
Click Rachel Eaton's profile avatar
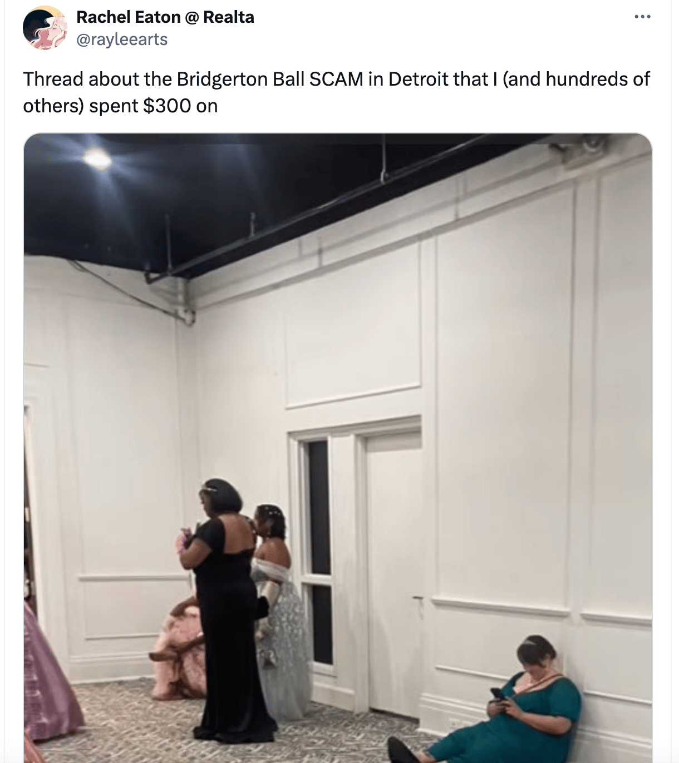45,28
